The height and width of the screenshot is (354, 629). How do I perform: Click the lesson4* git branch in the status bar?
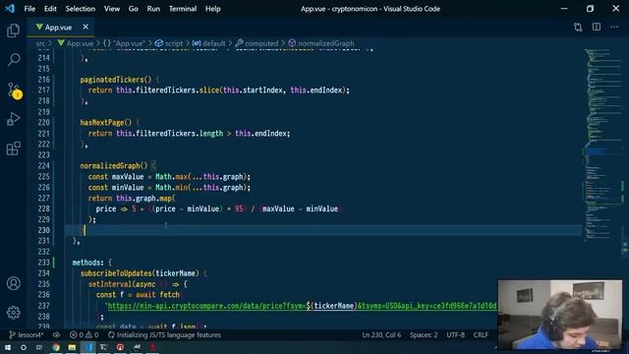pos(27,334)
